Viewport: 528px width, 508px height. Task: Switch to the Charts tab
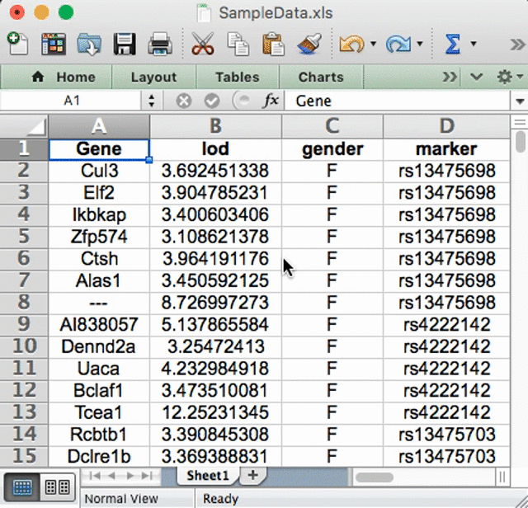321,77
